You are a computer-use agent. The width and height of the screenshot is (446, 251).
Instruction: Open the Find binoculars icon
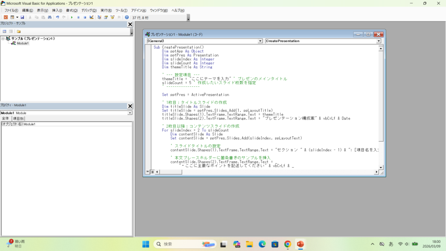(x=50, y=17)
